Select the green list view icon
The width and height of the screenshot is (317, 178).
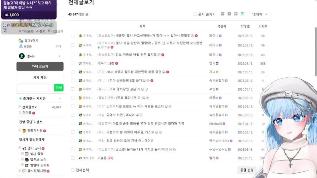[x=242, y=14]
